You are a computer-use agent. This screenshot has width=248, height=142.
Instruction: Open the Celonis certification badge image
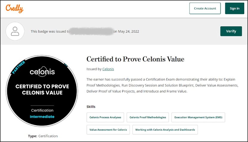coord(42,91)
